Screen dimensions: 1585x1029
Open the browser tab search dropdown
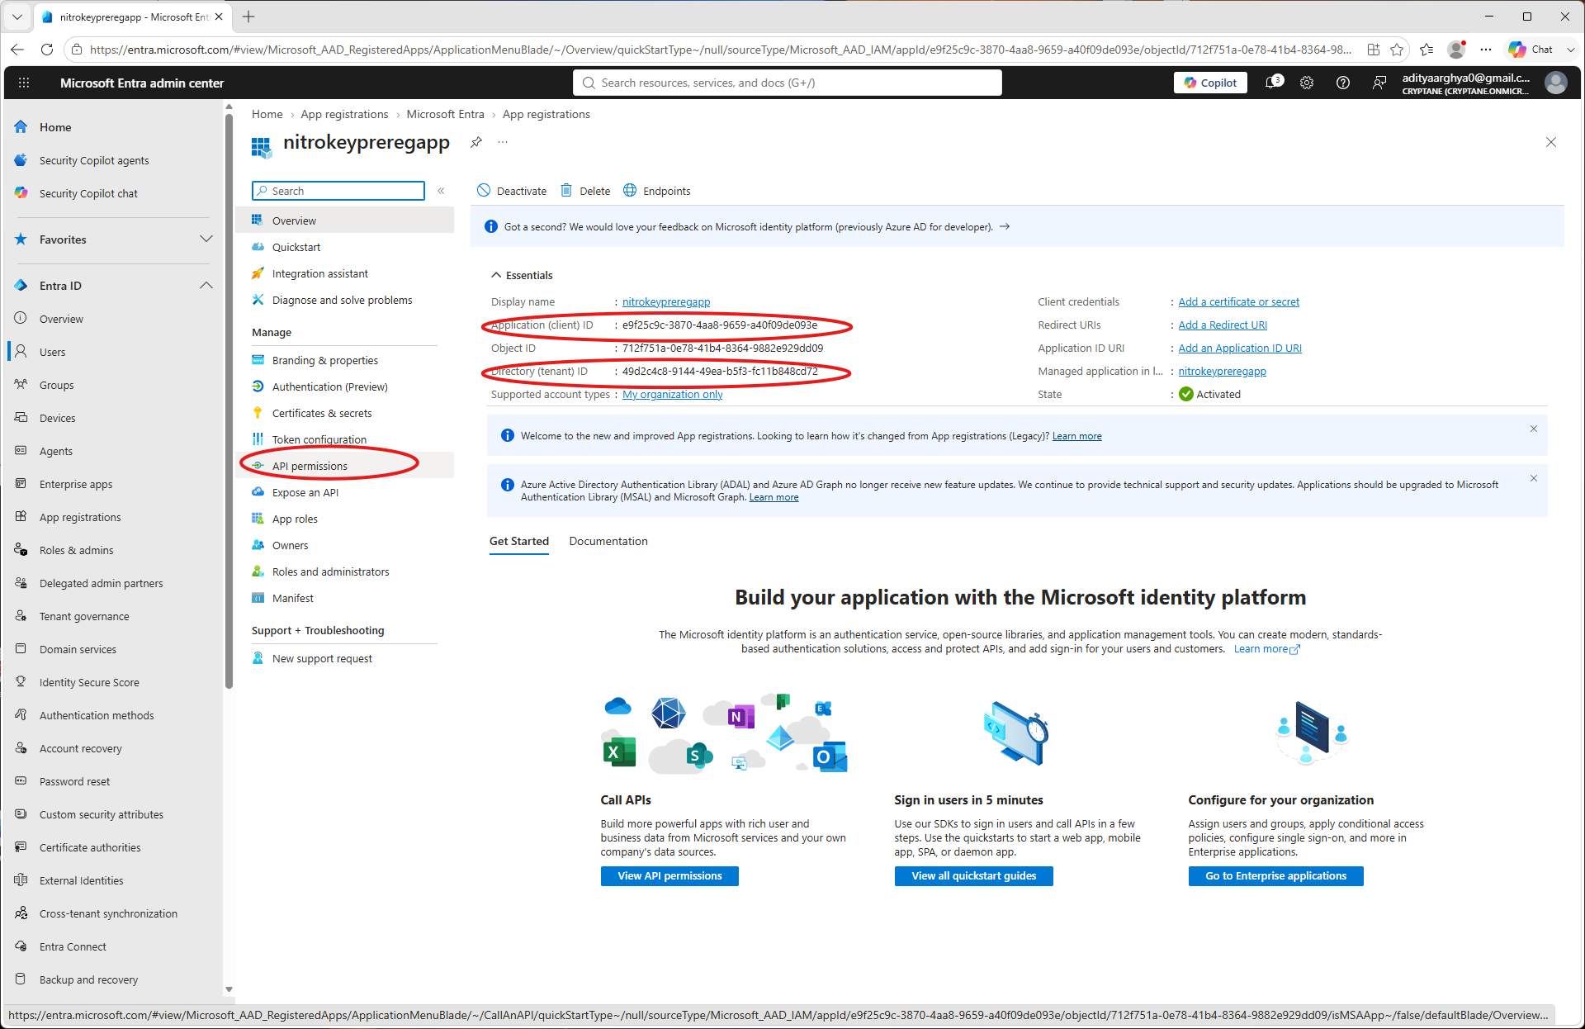pyautogui.click(x=17, y=17)
